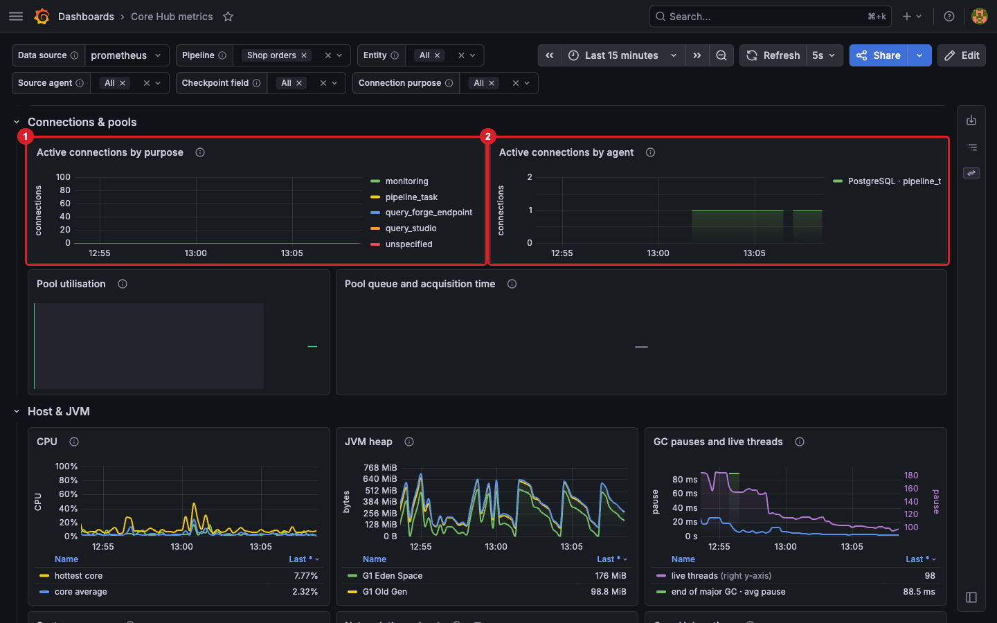
Task: Show info for Data source variable
Action: coord(74,55)
